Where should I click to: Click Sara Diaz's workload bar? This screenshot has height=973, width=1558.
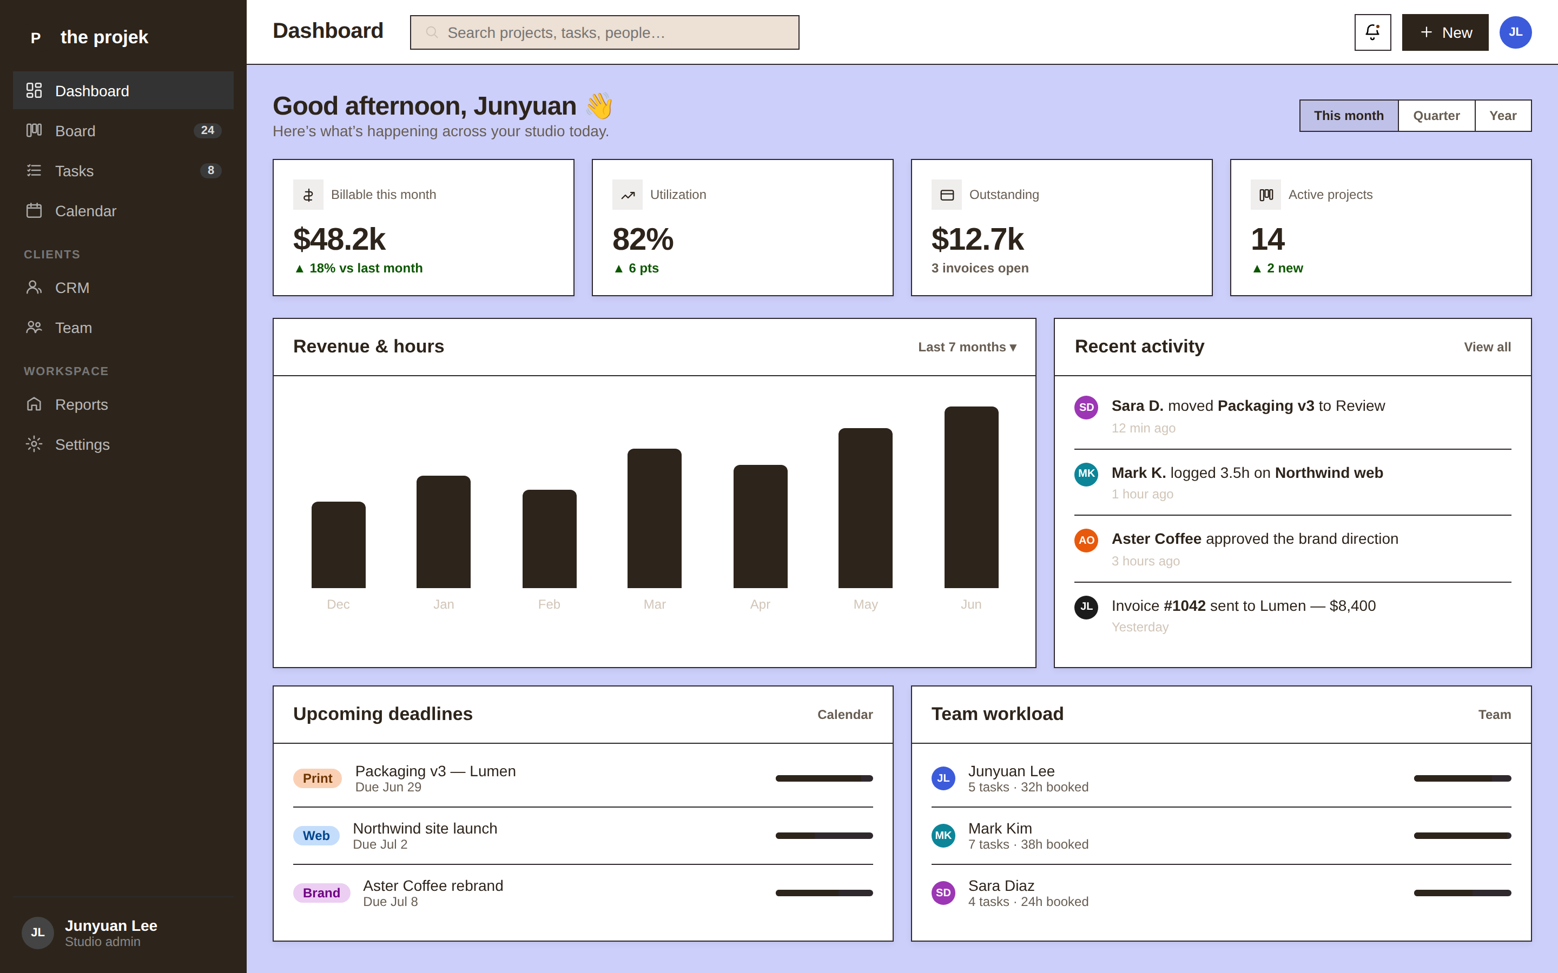(1462, 893)
